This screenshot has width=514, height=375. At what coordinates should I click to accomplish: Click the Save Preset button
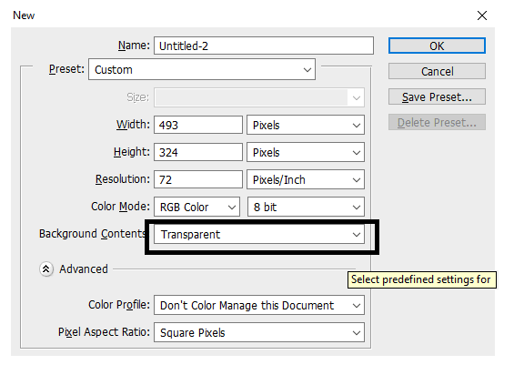[437, 96]
